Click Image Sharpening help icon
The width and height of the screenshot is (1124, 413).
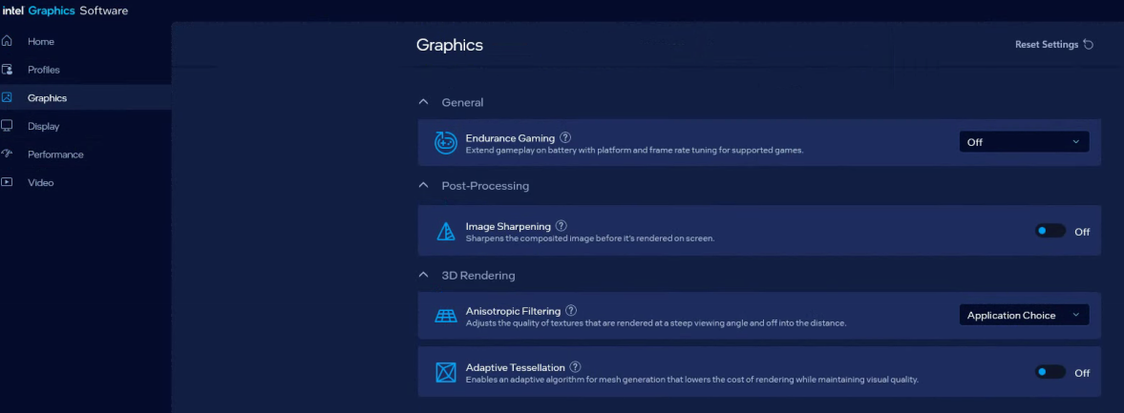[x=562, y=226]
